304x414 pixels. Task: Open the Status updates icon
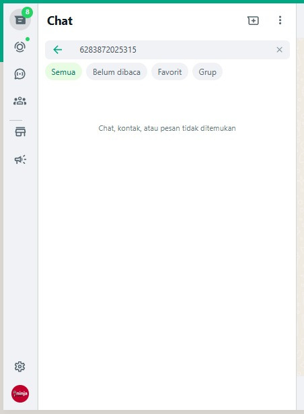(20, 47)
